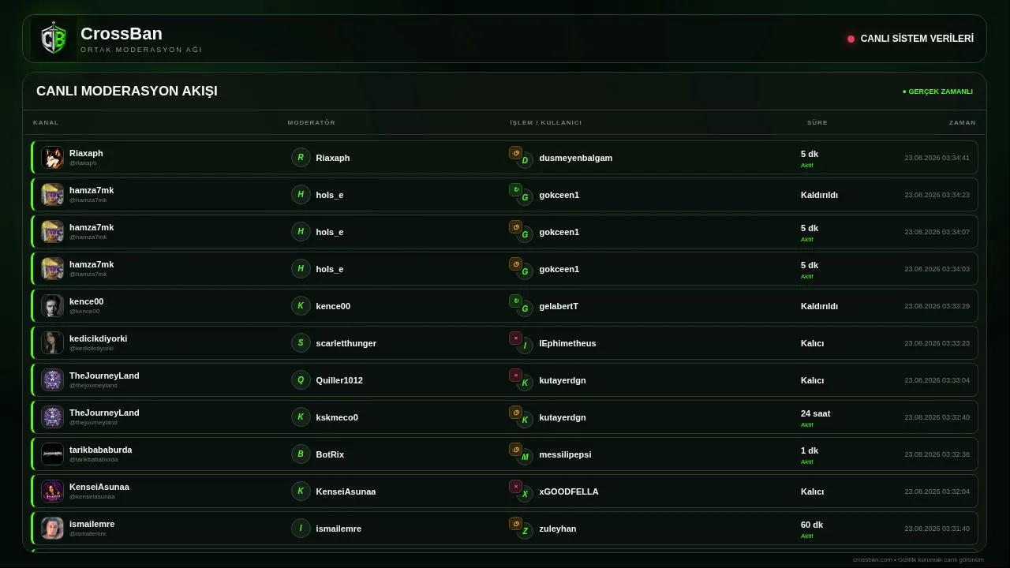Screen dimensions: 1010x568
Task: Click the GERÇEK ZAMANLI live badge
Action: point(937,92)
